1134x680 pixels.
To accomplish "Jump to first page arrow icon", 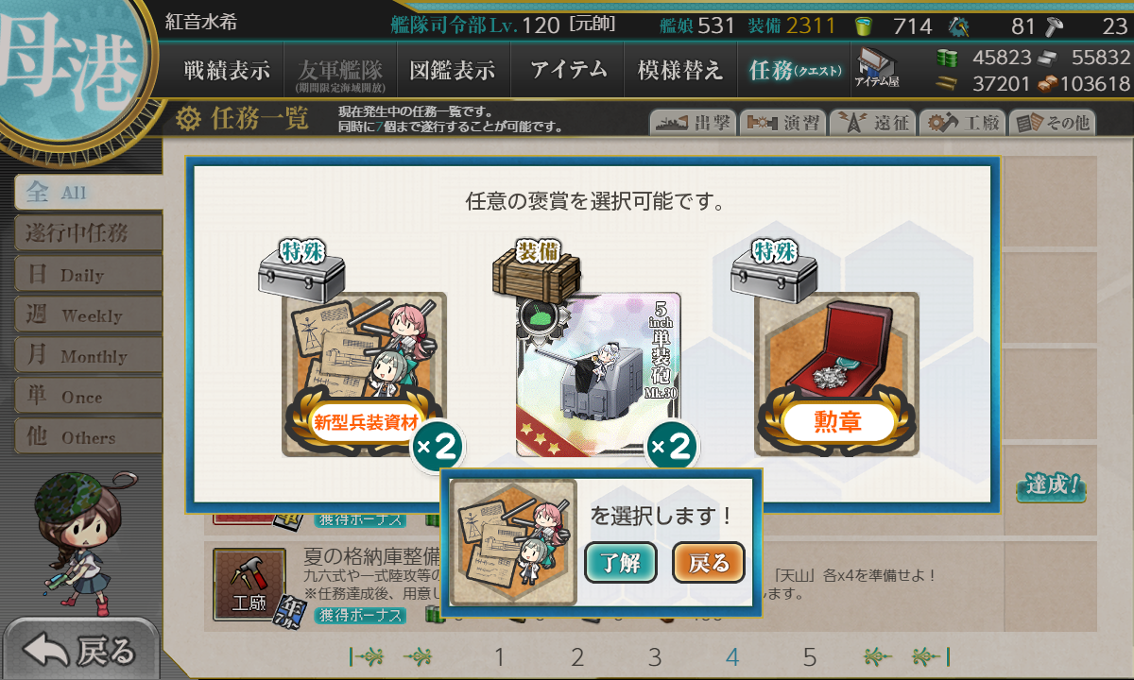I will coord(367,656).
